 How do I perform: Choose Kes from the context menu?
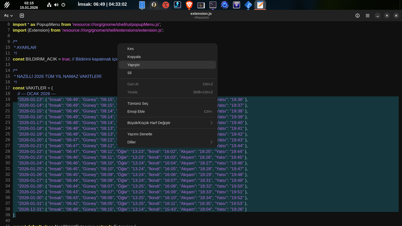click(x=167, y=49)
